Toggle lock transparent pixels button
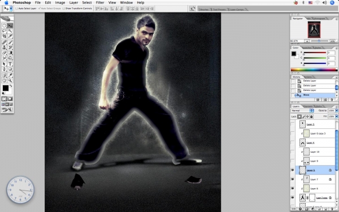 tap(299, 116)
